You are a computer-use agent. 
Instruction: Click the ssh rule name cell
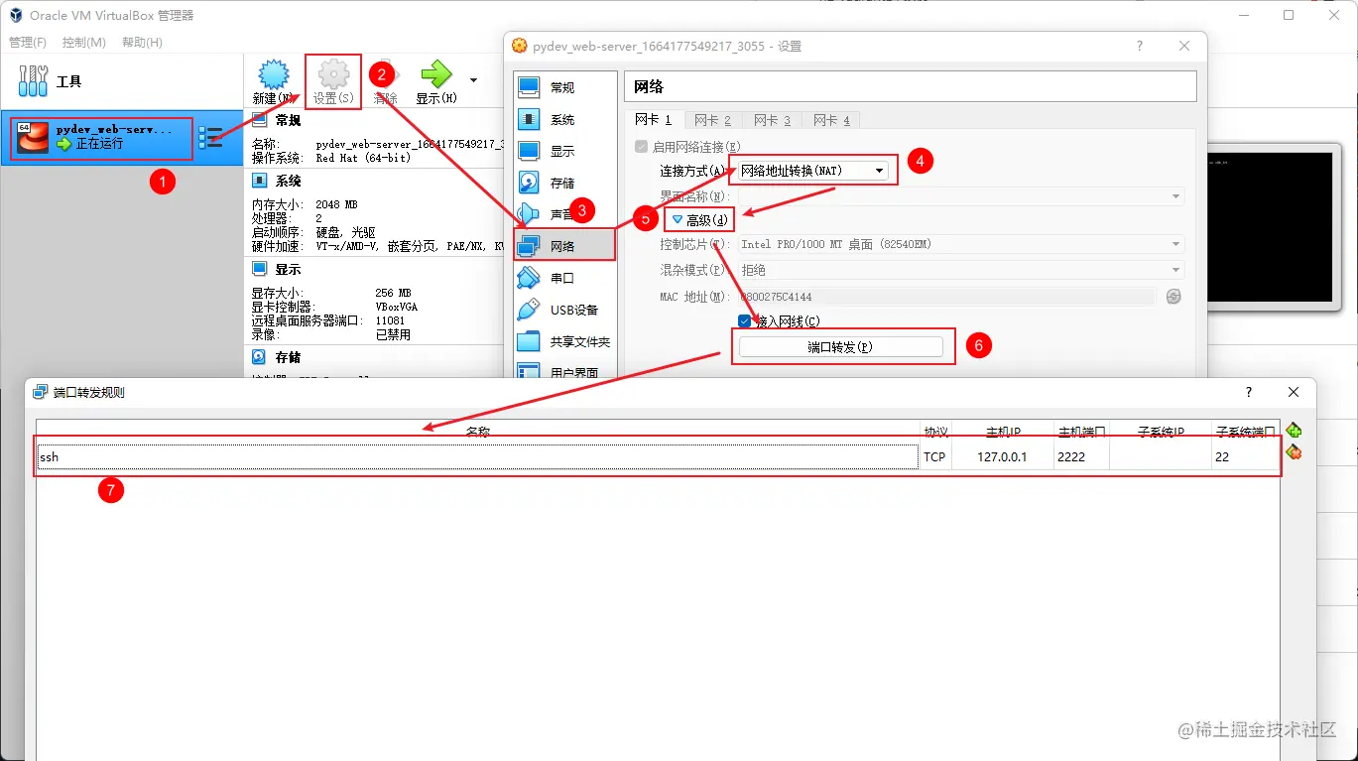[x=477, y=456]
